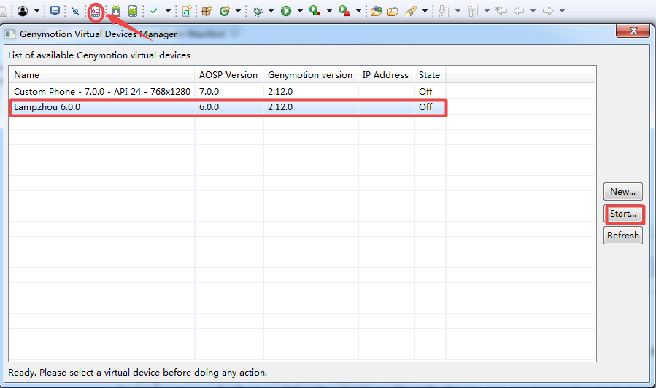The height and width of the screenshot is (388, 656).
Task: Click the Debug bug icon
Action: click(x=258, y=11)
